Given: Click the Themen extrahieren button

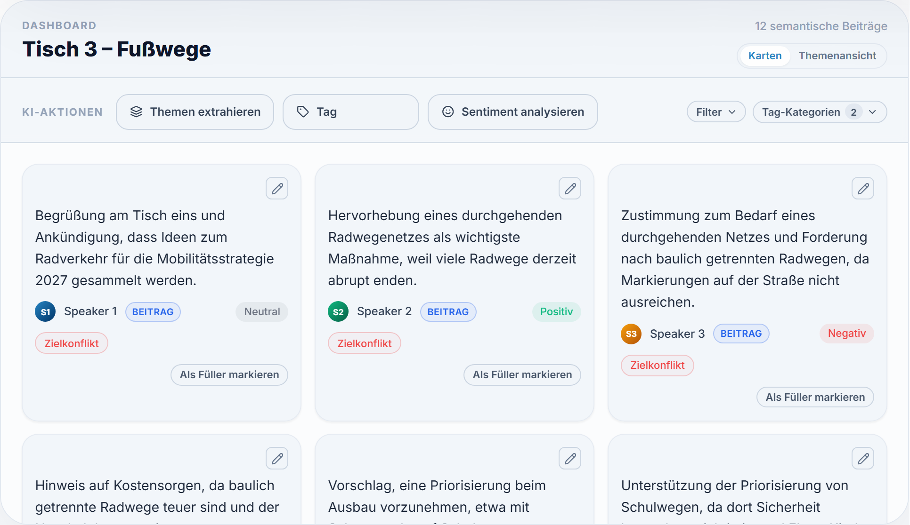Looking at the screenshot, I should pos(195,112).
